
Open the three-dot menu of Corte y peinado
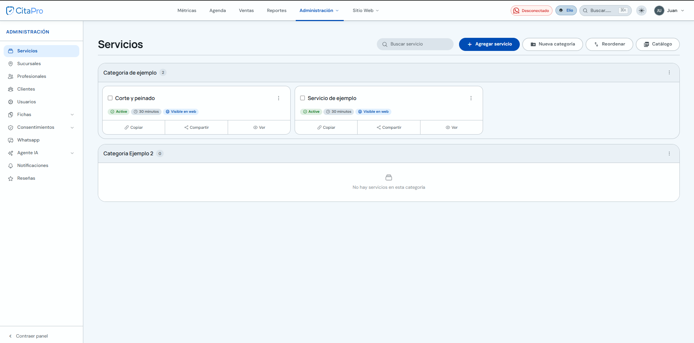click(x=279, y=98)
